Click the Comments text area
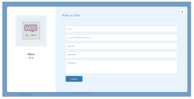 121,67
